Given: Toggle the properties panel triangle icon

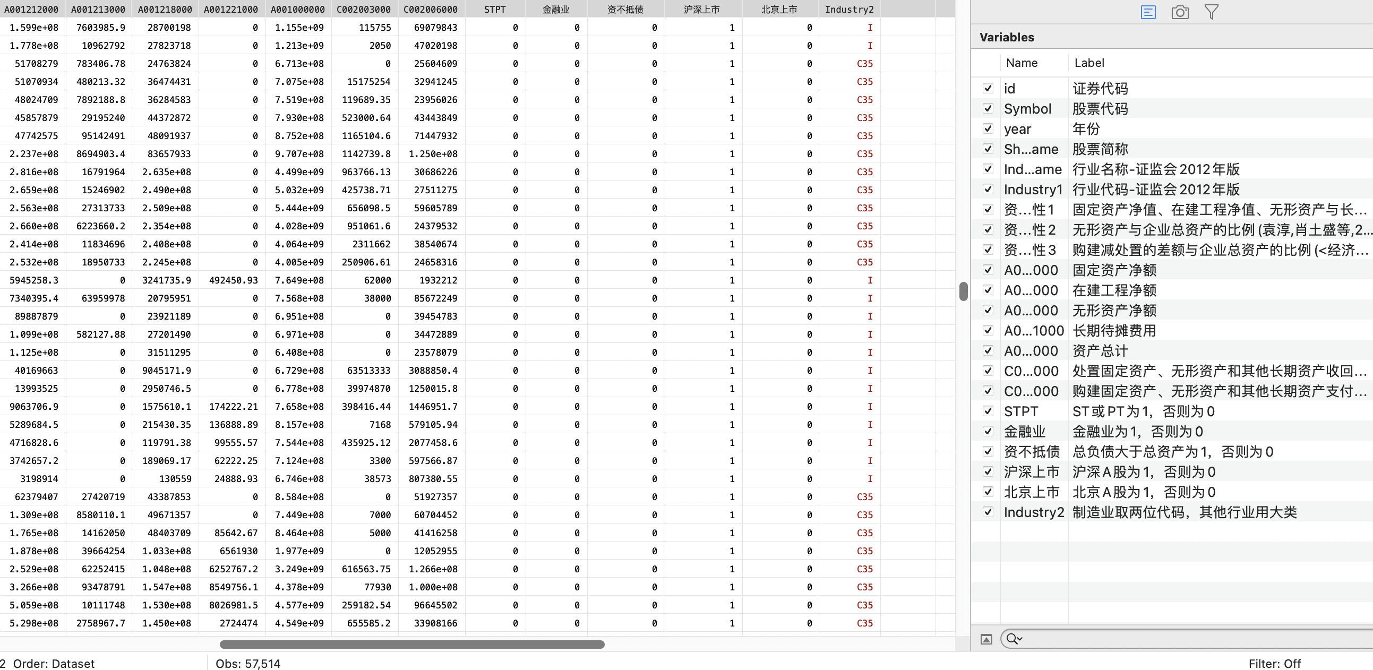Looking at the screenshot, I should click(x=986, y=639).
